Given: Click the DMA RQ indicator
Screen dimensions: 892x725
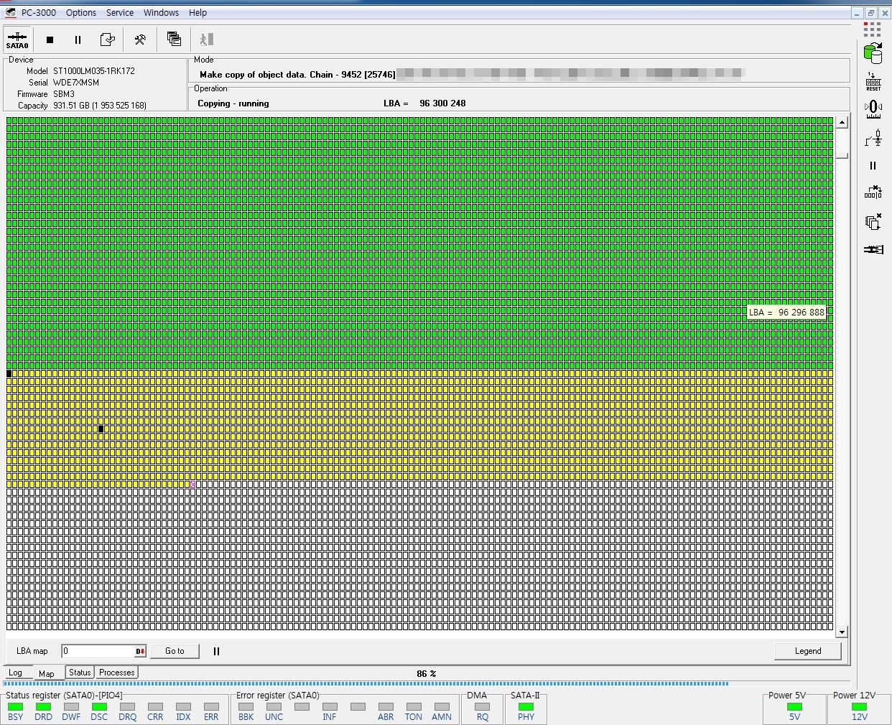Looking at the screenshot, I should [x=482, y=707].
